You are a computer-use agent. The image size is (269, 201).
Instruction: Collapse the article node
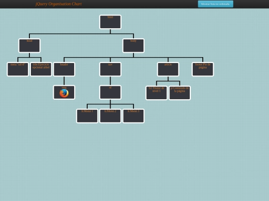click(168, 69)
